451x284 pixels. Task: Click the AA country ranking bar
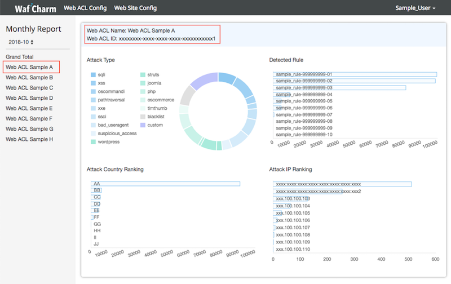[x=165, y=184]
